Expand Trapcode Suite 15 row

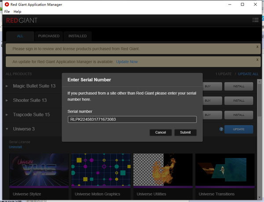[7, 115]
